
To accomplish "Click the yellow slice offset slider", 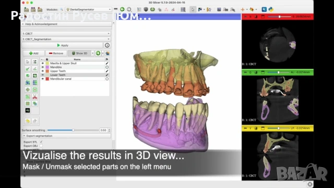I will tap(278, 128).
